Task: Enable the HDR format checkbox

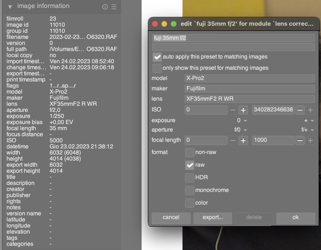Action: [190, 178]
